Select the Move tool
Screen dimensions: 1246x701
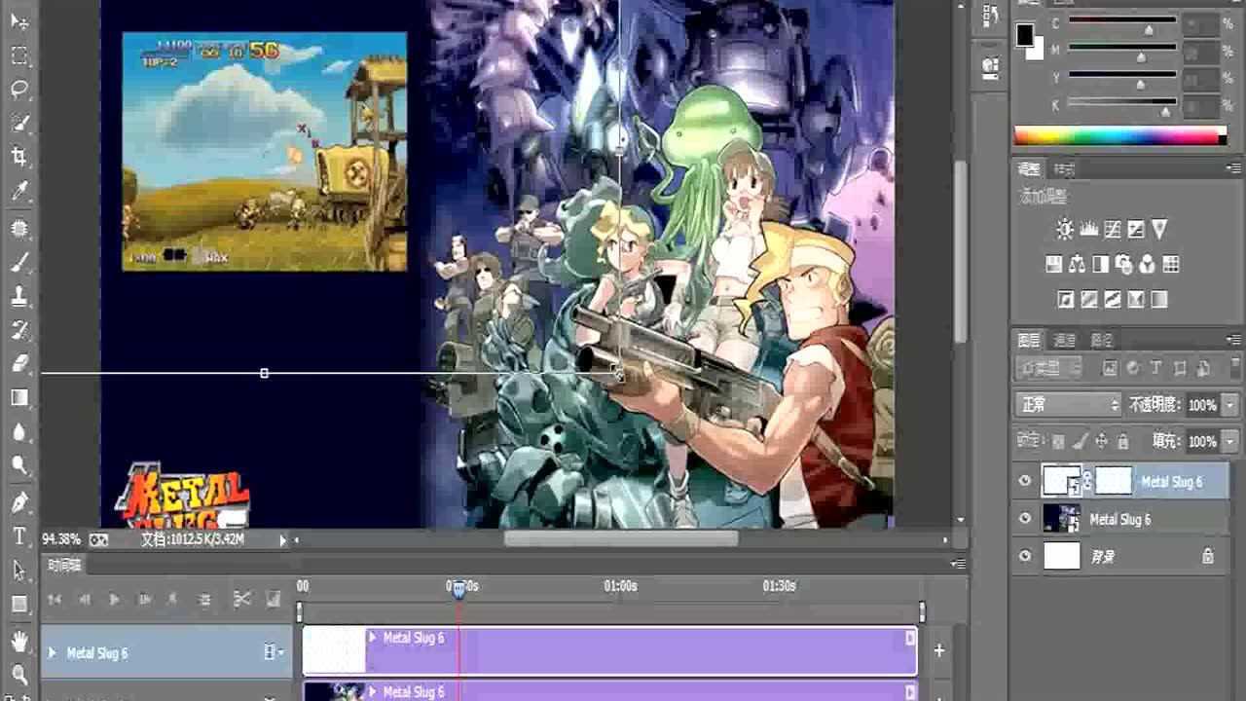pyautogui.click(x=19, y=21)
